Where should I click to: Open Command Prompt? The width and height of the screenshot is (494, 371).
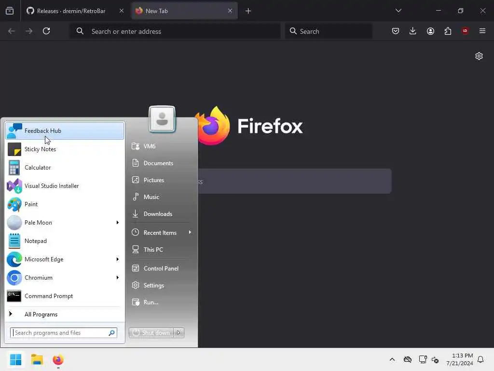click(65, 296)
